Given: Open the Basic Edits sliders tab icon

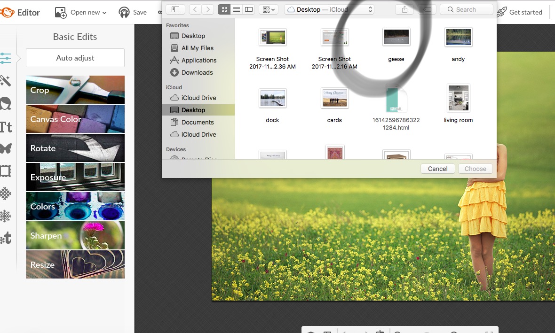Looking at the screenshot, I should (x=5, y=58).
